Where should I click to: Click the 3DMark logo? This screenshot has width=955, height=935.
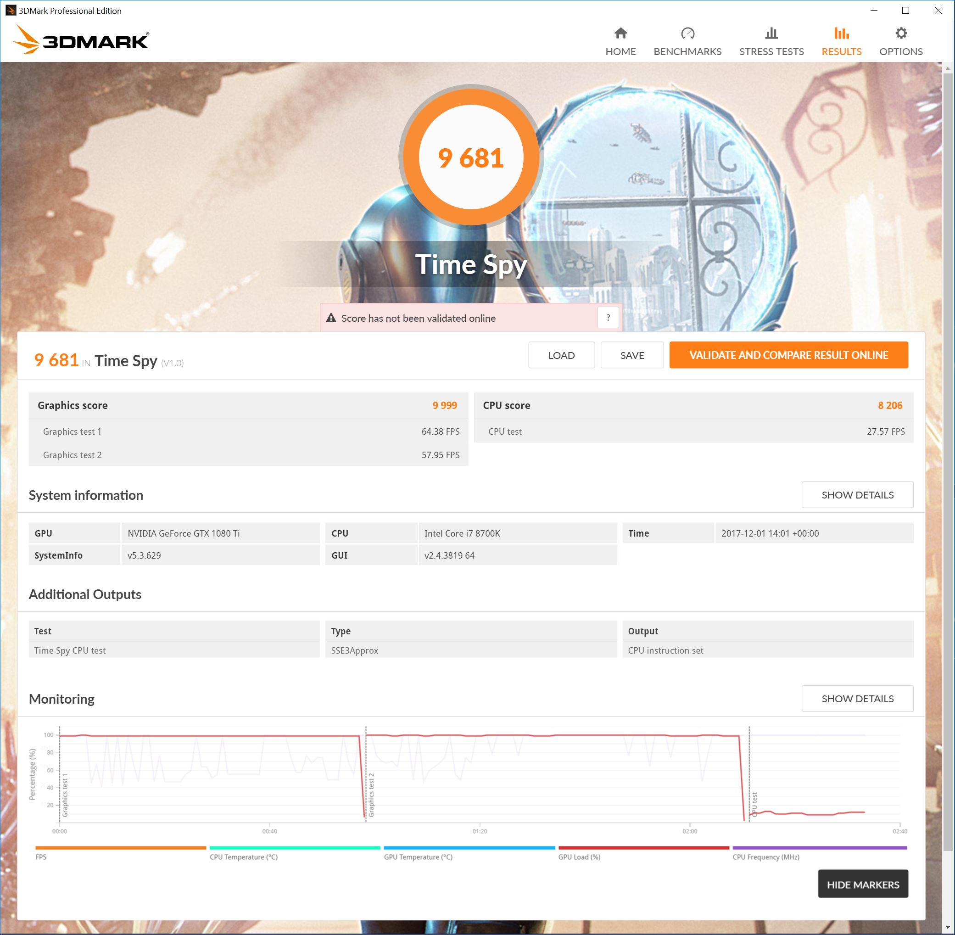click(x=81, y=40)
